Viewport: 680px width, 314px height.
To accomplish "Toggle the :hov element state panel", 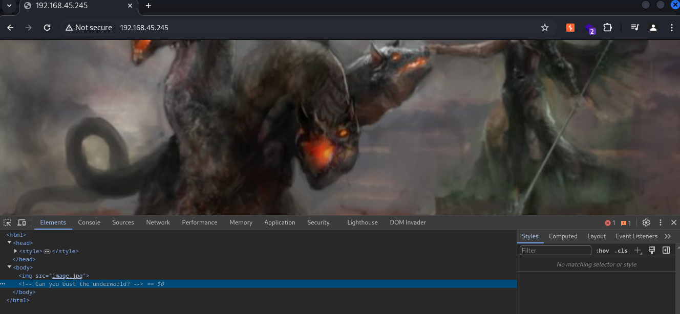I will [603, 251].
